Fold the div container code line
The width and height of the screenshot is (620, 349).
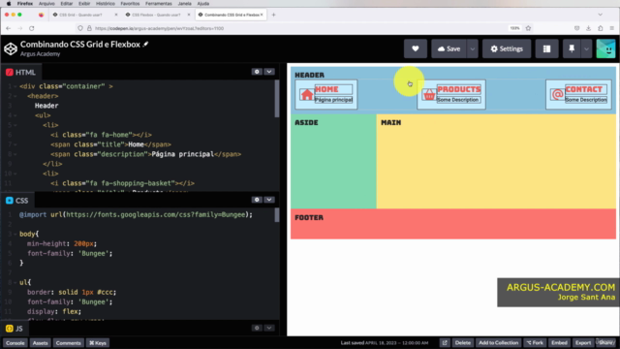[x=15, y=86]
